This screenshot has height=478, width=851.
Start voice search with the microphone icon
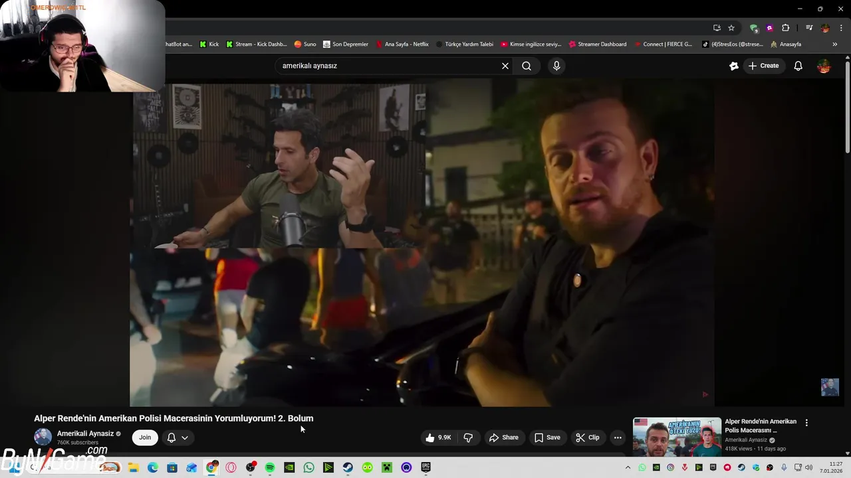click(x=556, y=66)
